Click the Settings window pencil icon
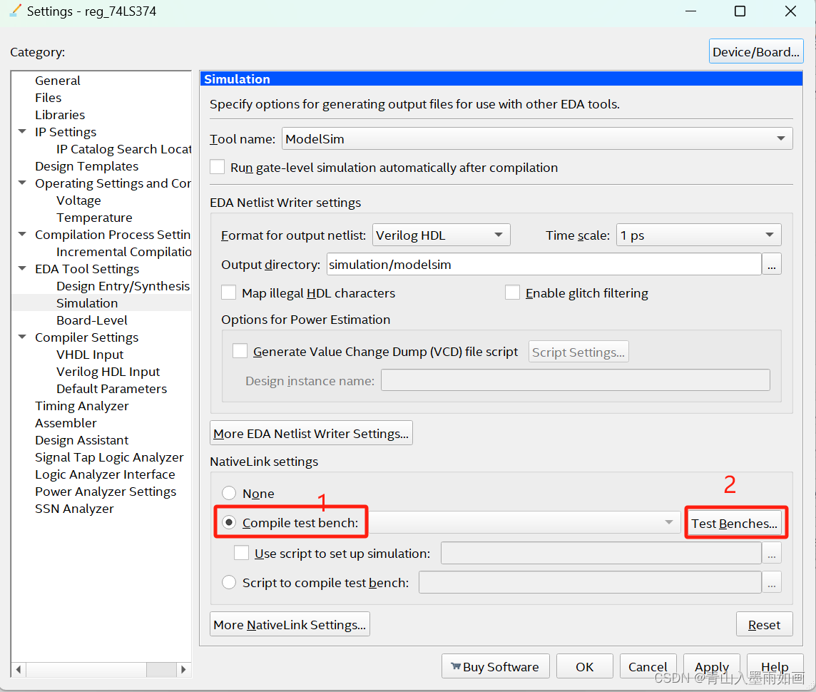The height and width of the screenshot is (692, 816). tap(16, 11)
